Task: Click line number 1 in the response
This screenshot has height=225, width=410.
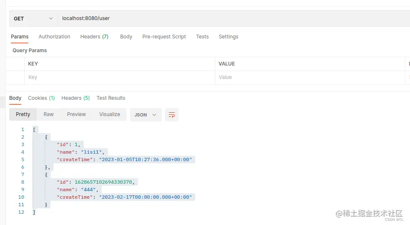Action: pos(23,129)
